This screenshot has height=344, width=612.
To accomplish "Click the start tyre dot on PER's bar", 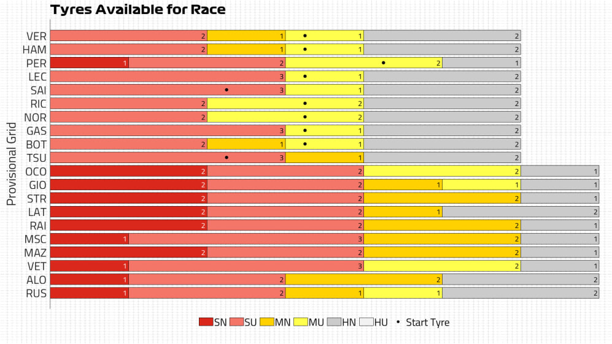I will pos(384,63).
